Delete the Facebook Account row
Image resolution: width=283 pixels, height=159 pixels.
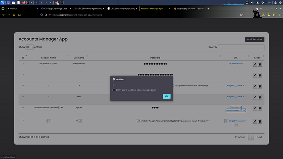pos(260,64)
